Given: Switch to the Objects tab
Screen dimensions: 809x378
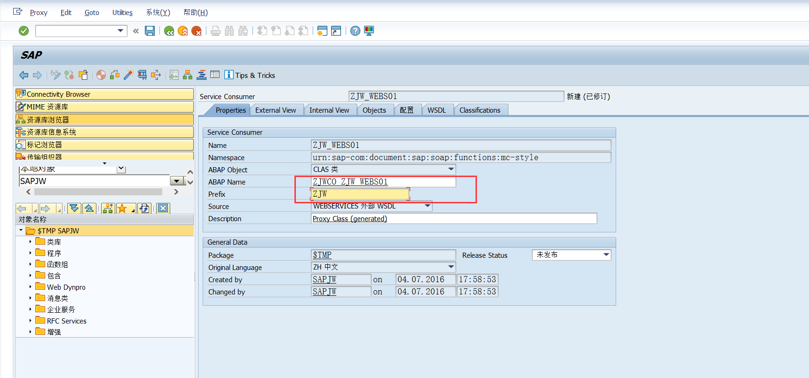Looking at the screenshot, I should [374, 110].
